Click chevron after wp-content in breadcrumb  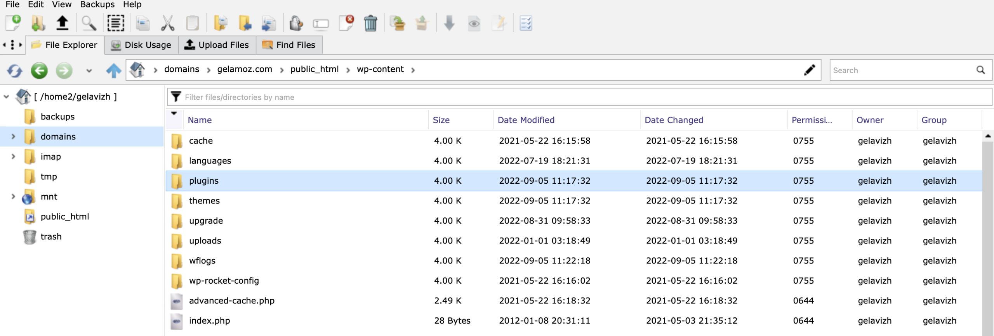[413, 70]
